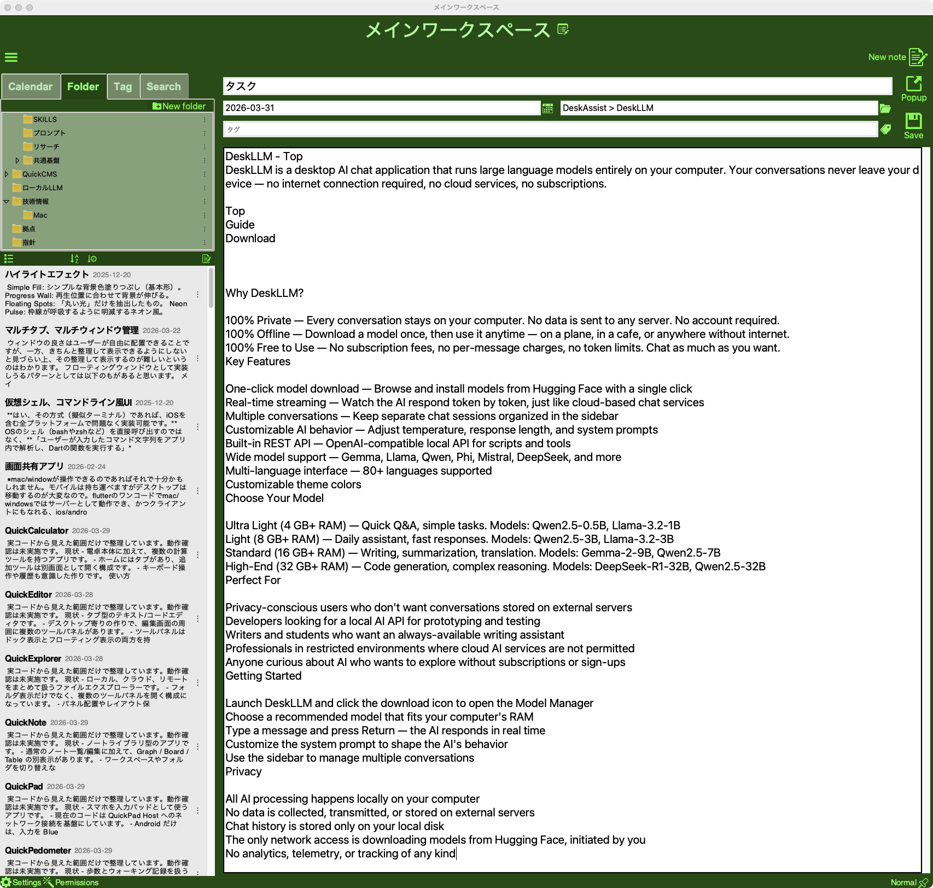Open the QuickPad note
Image resolution: width=933 pixels, height=888 pixels.
(96, 809)
